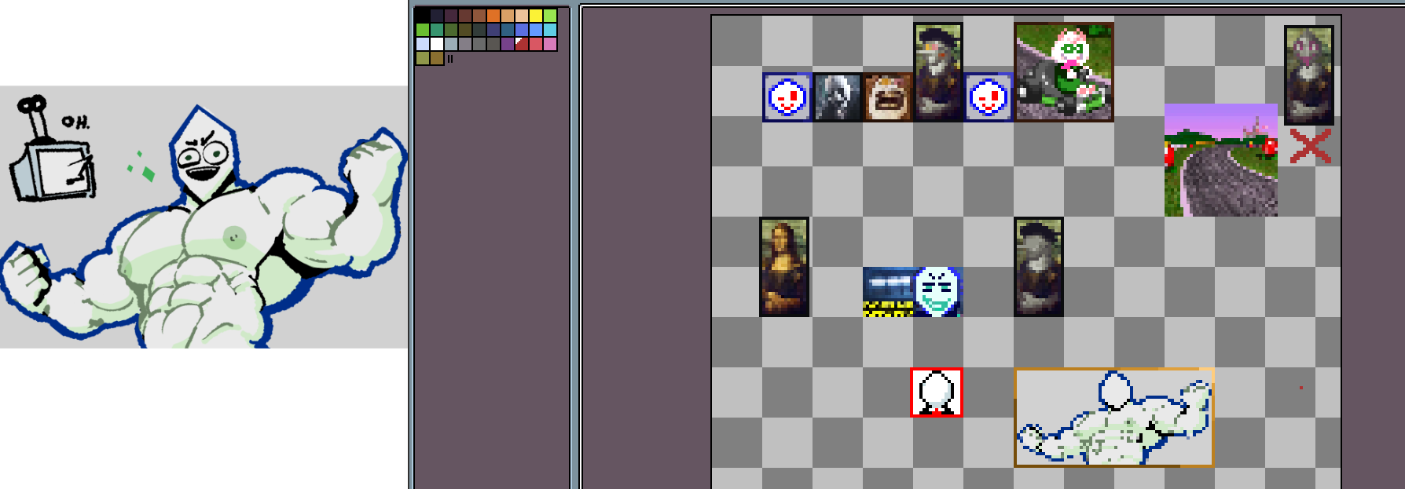Pick the tan palette swatch
Image resolution: width=1405 pixels, height=489 pixels.
pos(508,16)
